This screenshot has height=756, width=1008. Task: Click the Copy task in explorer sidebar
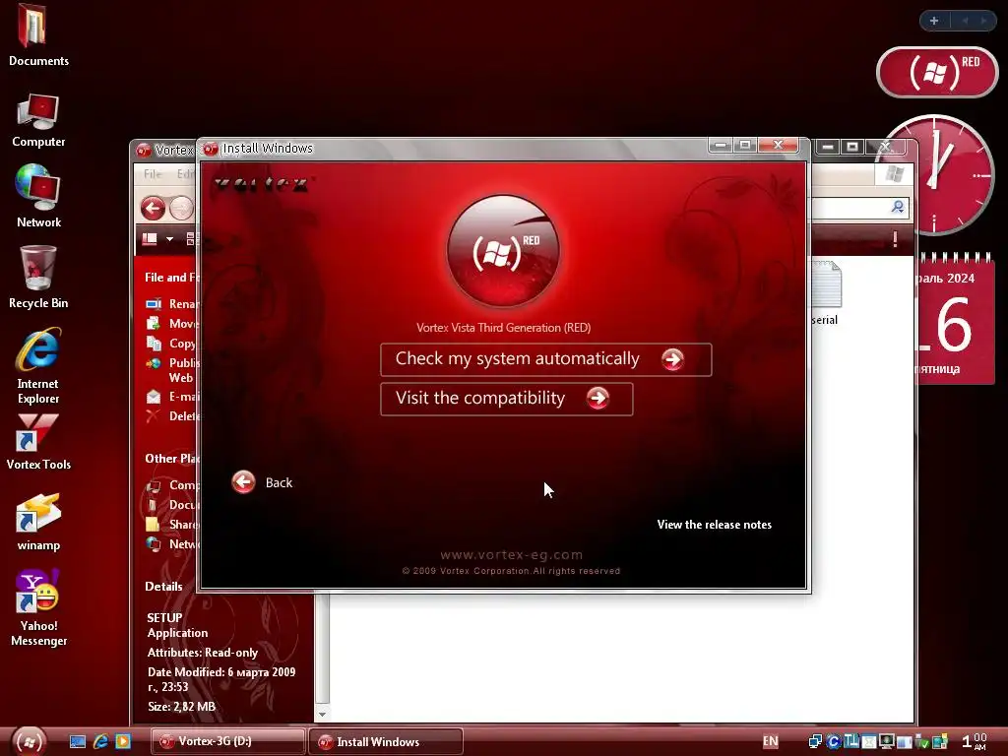pos(172,344)
